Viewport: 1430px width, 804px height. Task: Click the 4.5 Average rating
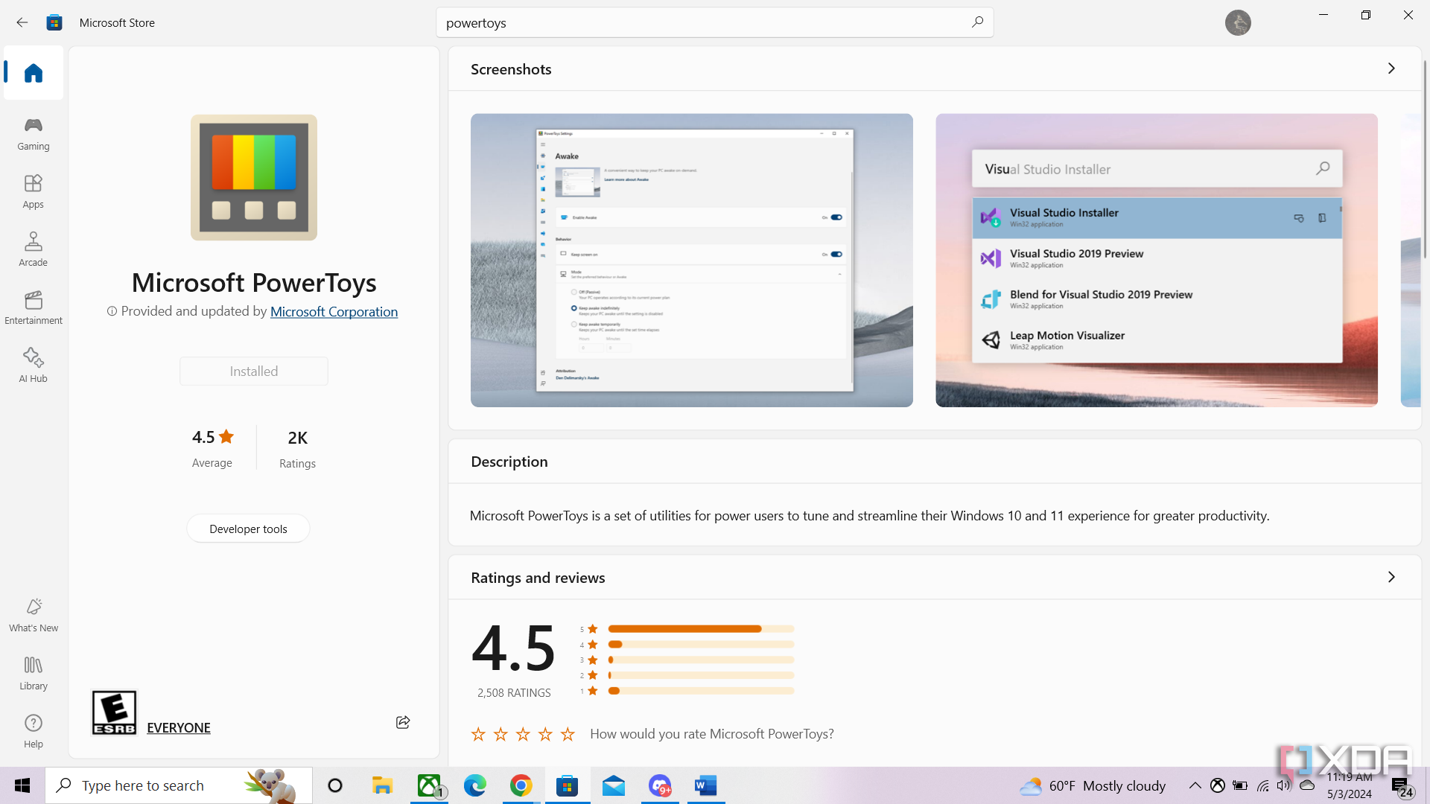212,448
